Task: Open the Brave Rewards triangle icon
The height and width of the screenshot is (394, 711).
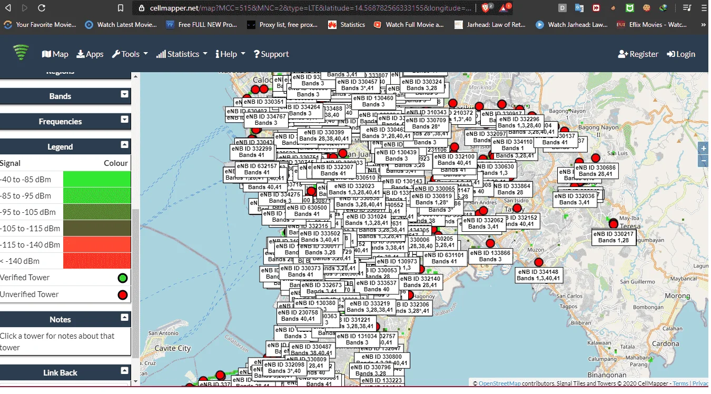Action: (504, 8)
